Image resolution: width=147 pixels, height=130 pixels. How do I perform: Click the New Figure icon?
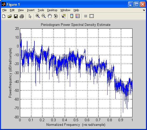pyautogui.click(x=4, y=16)
